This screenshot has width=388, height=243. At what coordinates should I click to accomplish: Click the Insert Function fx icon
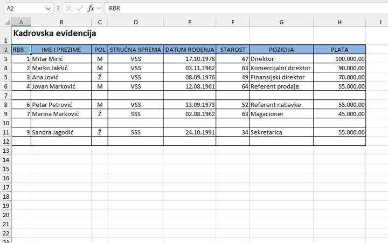91,9
